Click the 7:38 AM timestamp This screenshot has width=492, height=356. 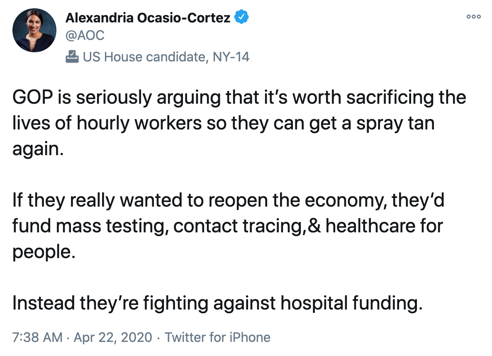[x=38, y=337]
